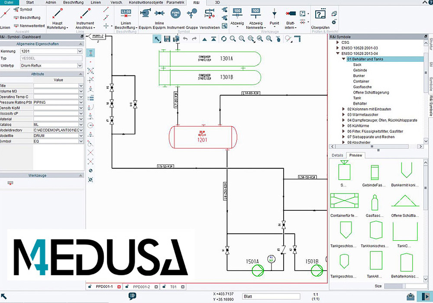Click the Gruppe symbol tool

192,18
